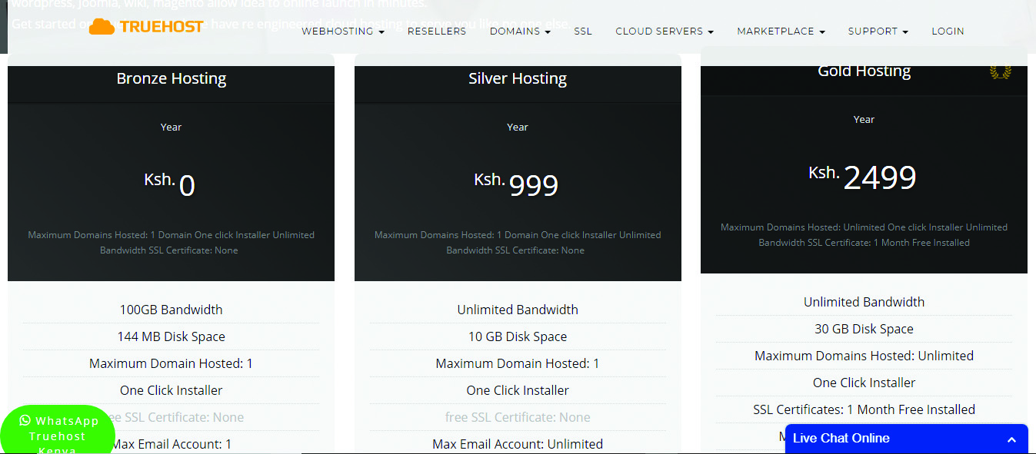The width and height of the screenshot is (1036, 454).
Task: Click the TRUEHOST brand name
Action: (162, 26)
